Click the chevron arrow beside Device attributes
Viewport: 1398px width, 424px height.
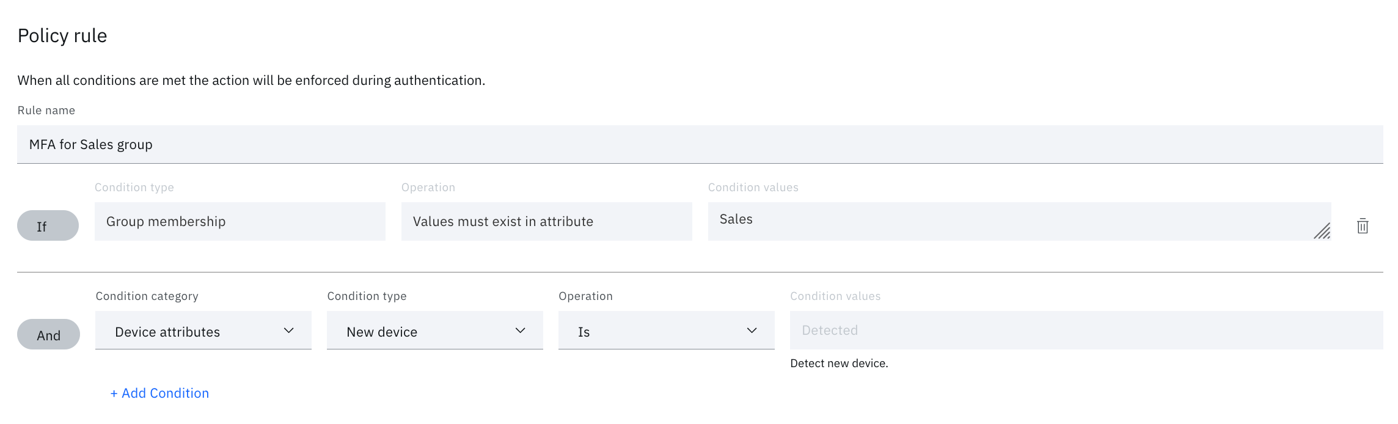click(289, 331)
